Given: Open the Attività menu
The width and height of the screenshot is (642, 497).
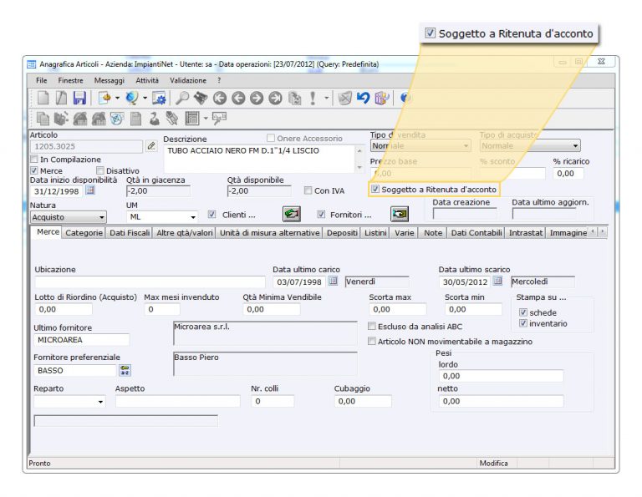Looking at the screenshot, I should (147, 80).
